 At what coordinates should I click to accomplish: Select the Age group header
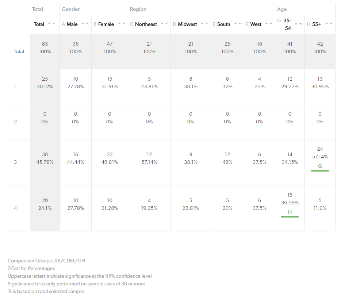click(281, 9)
